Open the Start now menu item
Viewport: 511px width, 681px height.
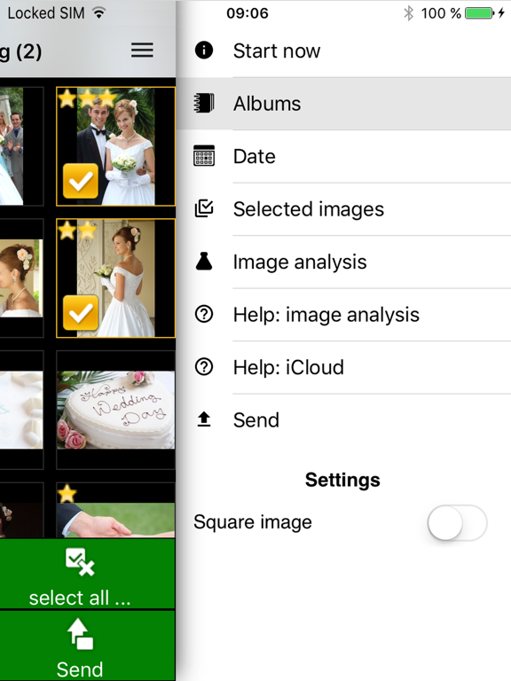(x=343, y=51)
